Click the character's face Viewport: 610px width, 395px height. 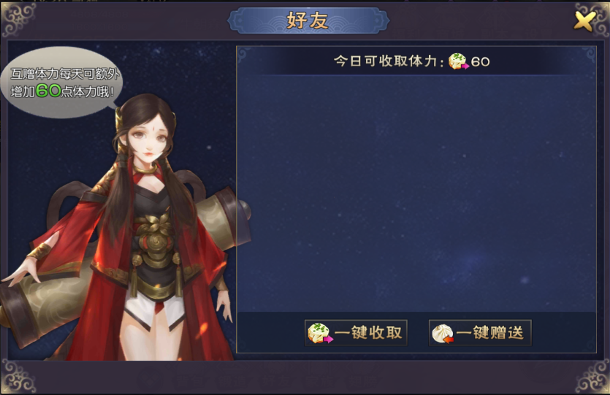150,140
